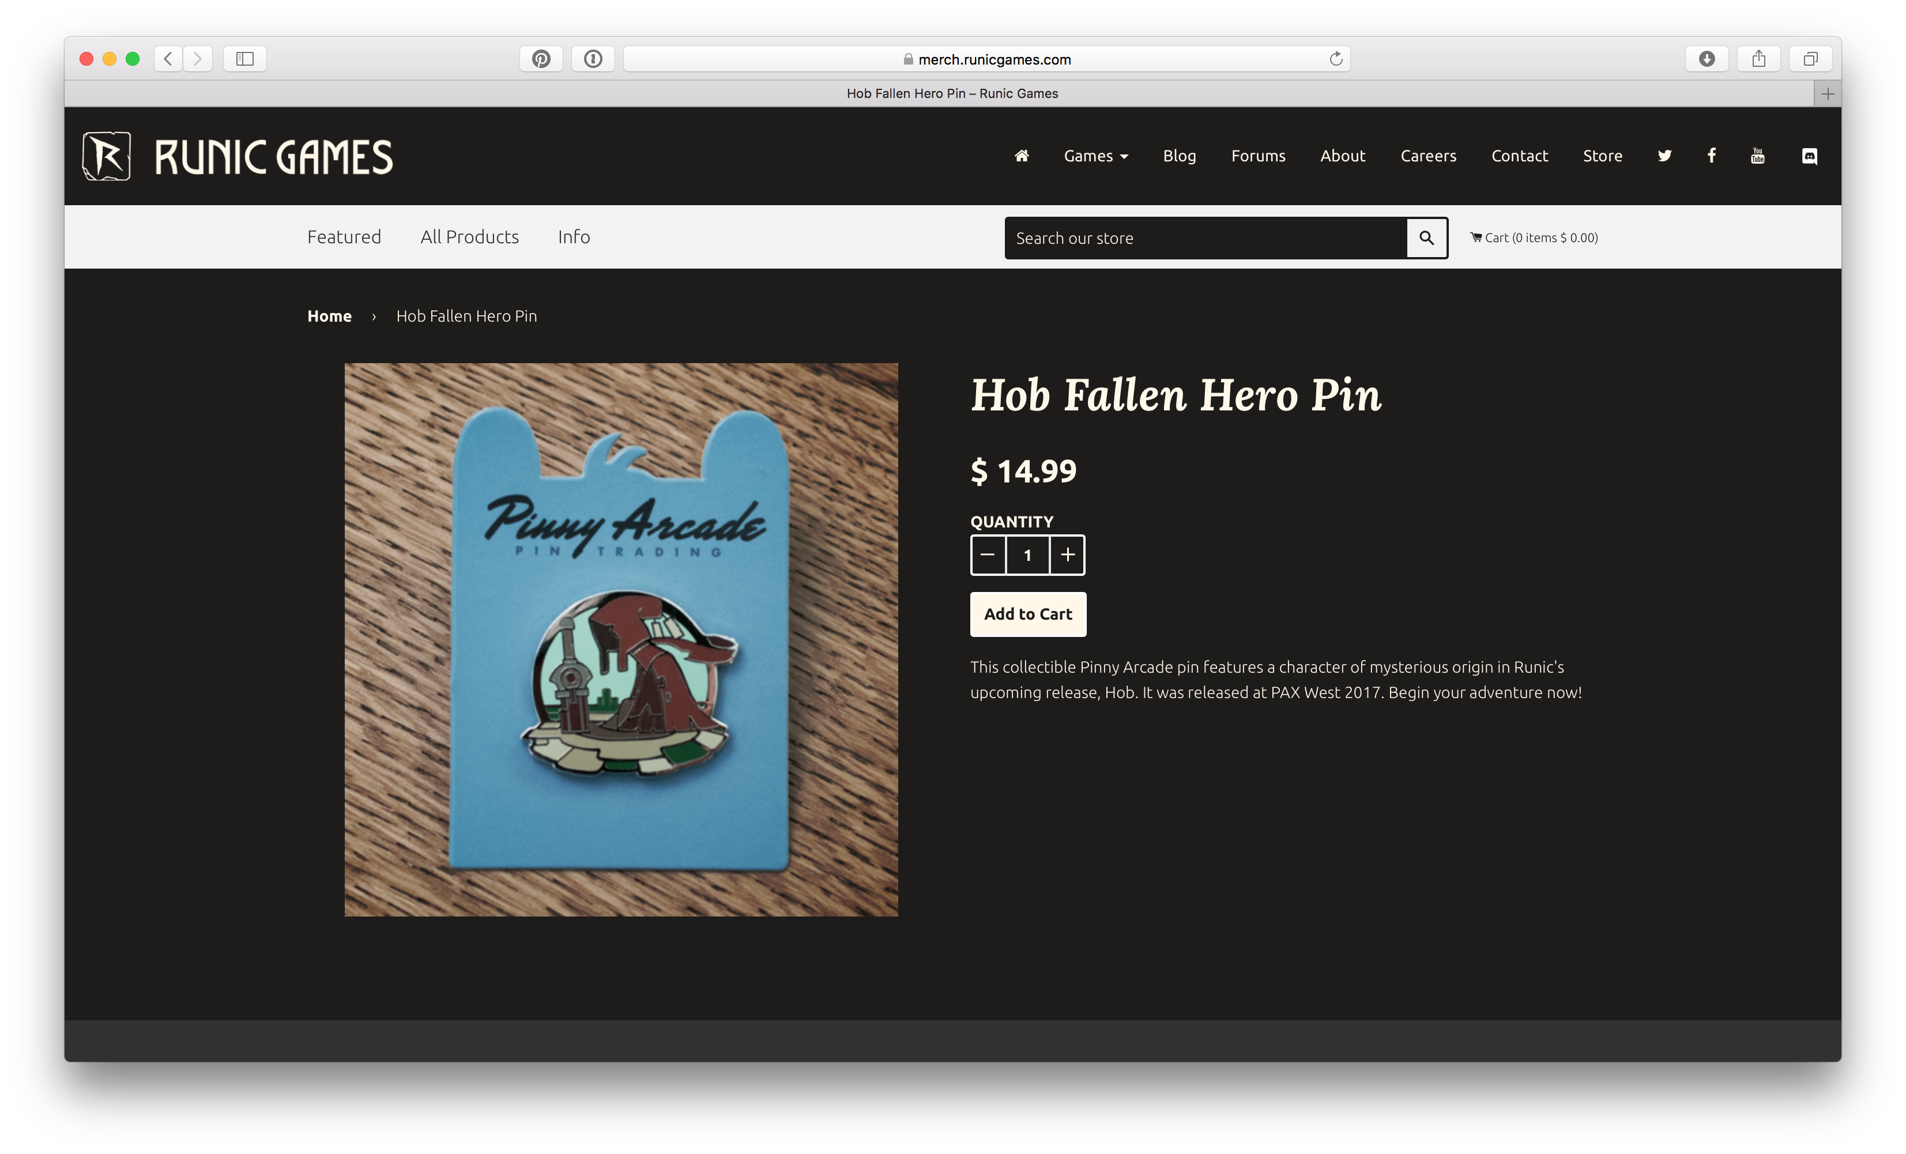This screenshot has width=1906, height=1154.
Task: Open the cart link
Action: (x=1534, y=237)
